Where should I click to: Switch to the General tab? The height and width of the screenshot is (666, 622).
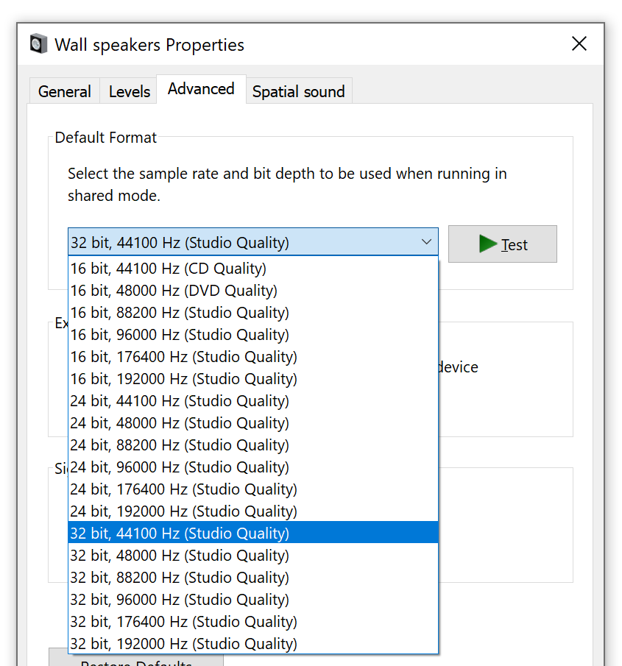click(x=64, y=91)
